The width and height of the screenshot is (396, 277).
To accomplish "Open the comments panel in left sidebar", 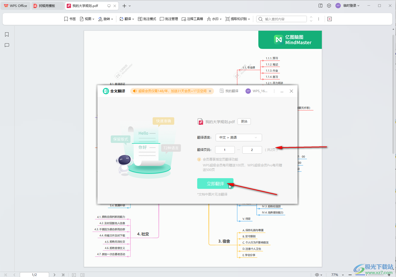I will [7, 45].
